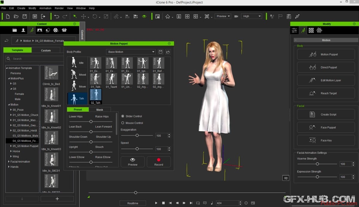
Task: Select the Home camera view icon
Action: [168, 16]
